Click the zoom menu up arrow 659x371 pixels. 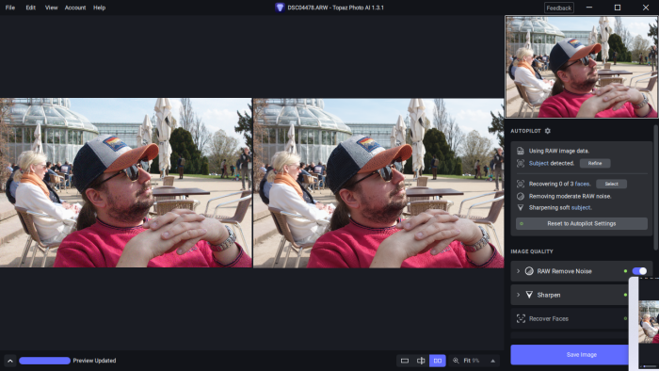pos(492,361)
